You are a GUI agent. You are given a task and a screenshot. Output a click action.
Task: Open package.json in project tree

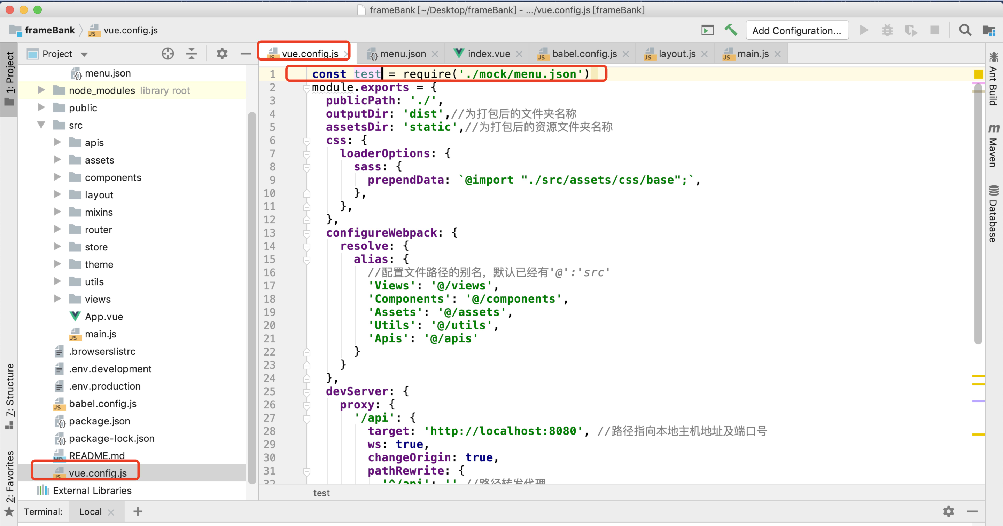point(99,421)
